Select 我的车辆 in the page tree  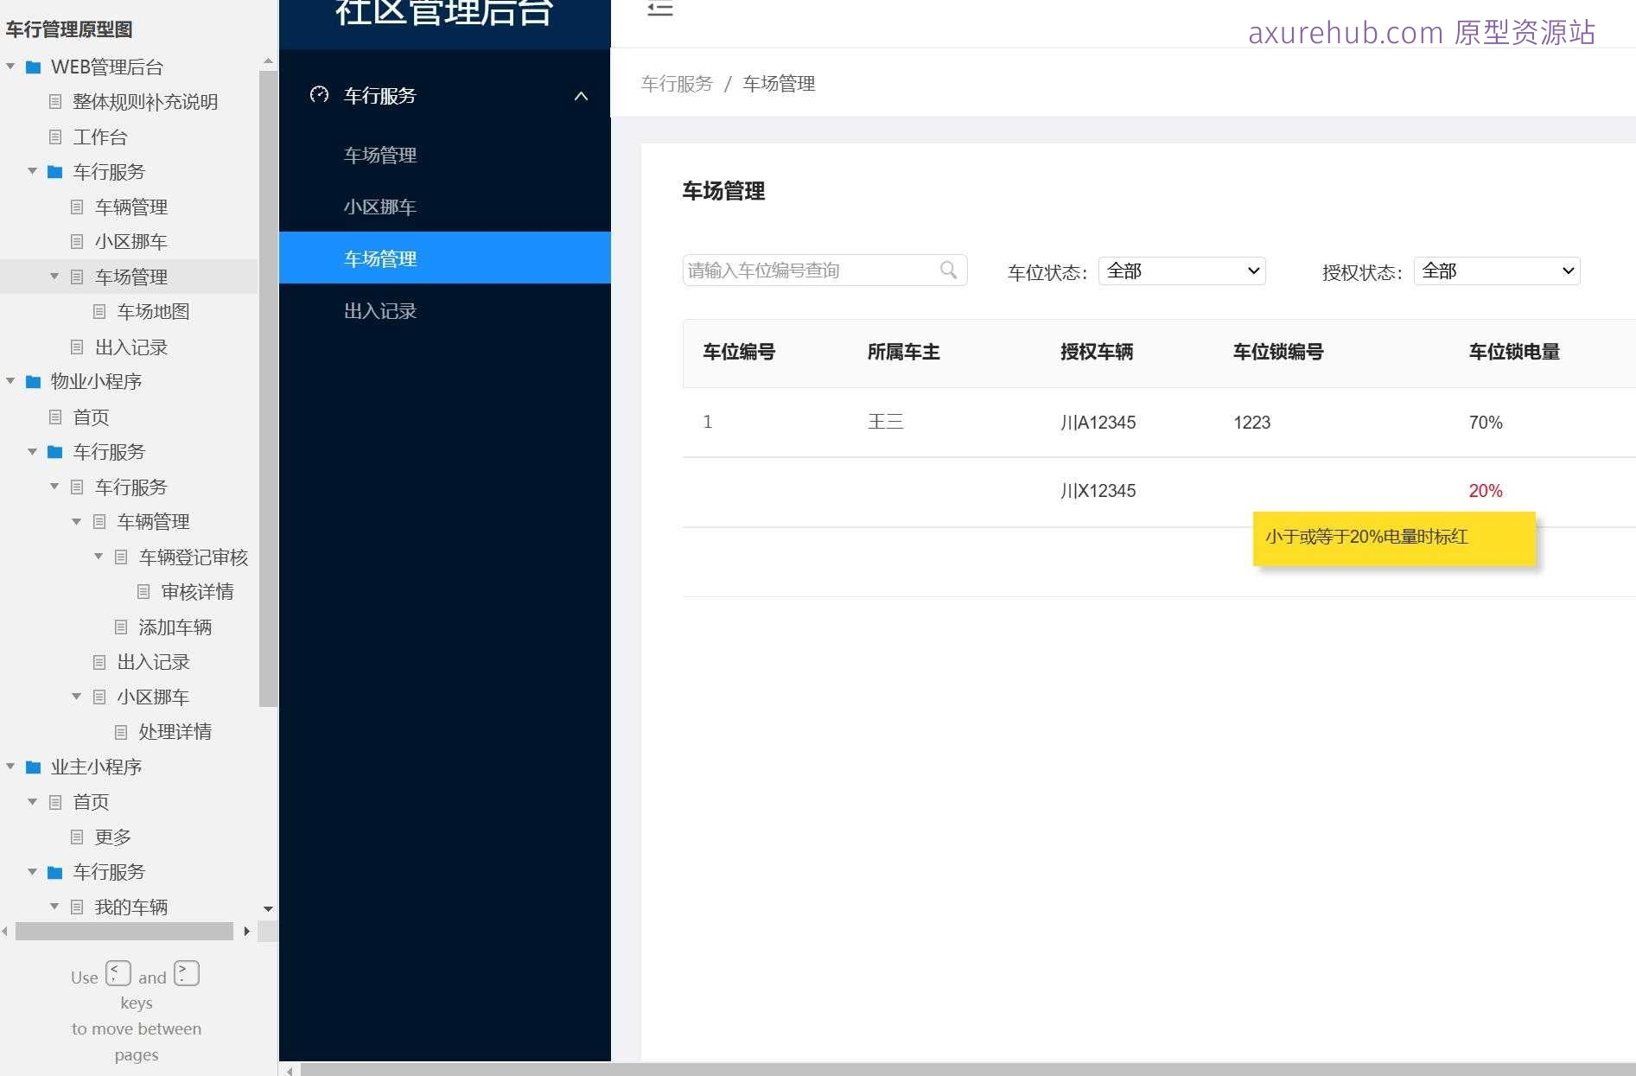[130, 906]
